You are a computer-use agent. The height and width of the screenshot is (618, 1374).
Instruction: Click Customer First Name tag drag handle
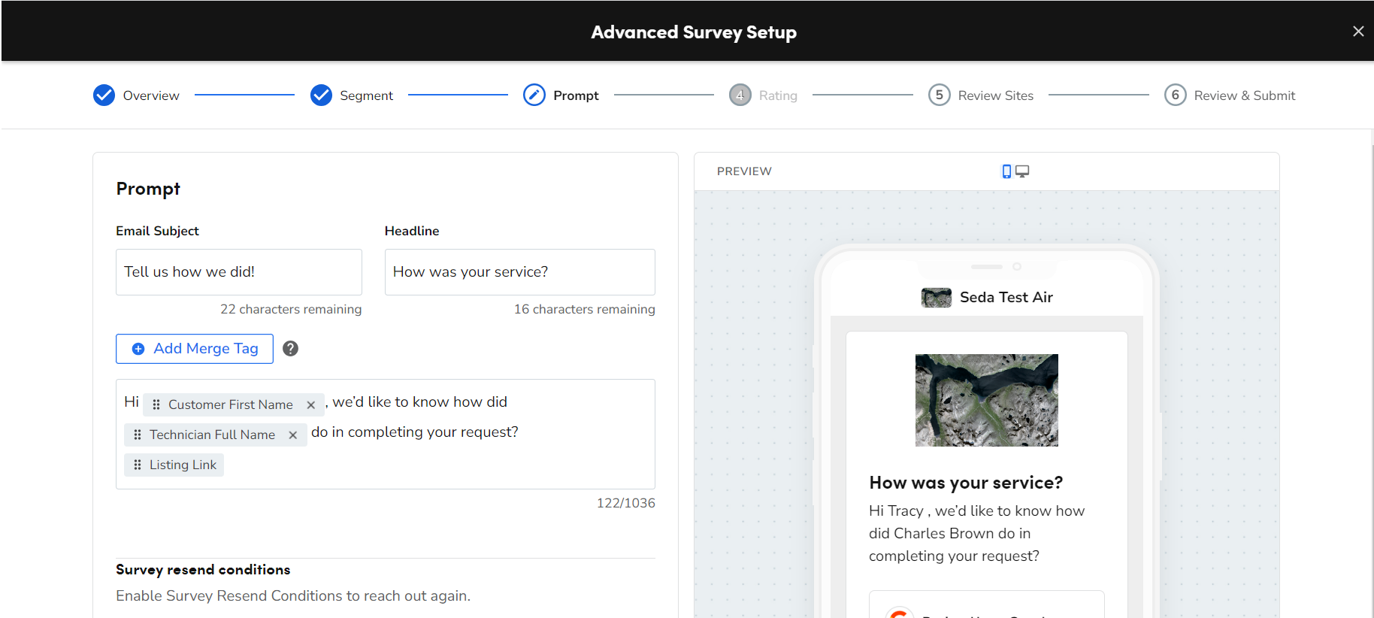pyautogui.click(x=156, y=404)
